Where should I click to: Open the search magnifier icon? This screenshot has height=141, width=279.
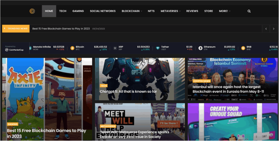coord(249,11)
